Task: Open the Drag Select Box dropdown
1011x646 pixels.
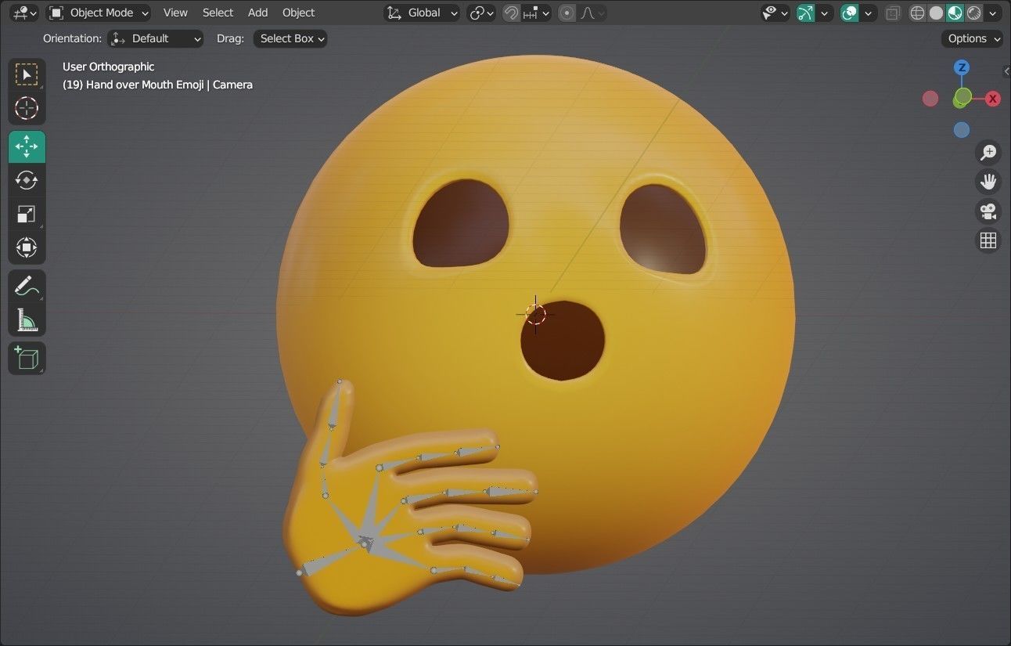Action: (290, 38)
